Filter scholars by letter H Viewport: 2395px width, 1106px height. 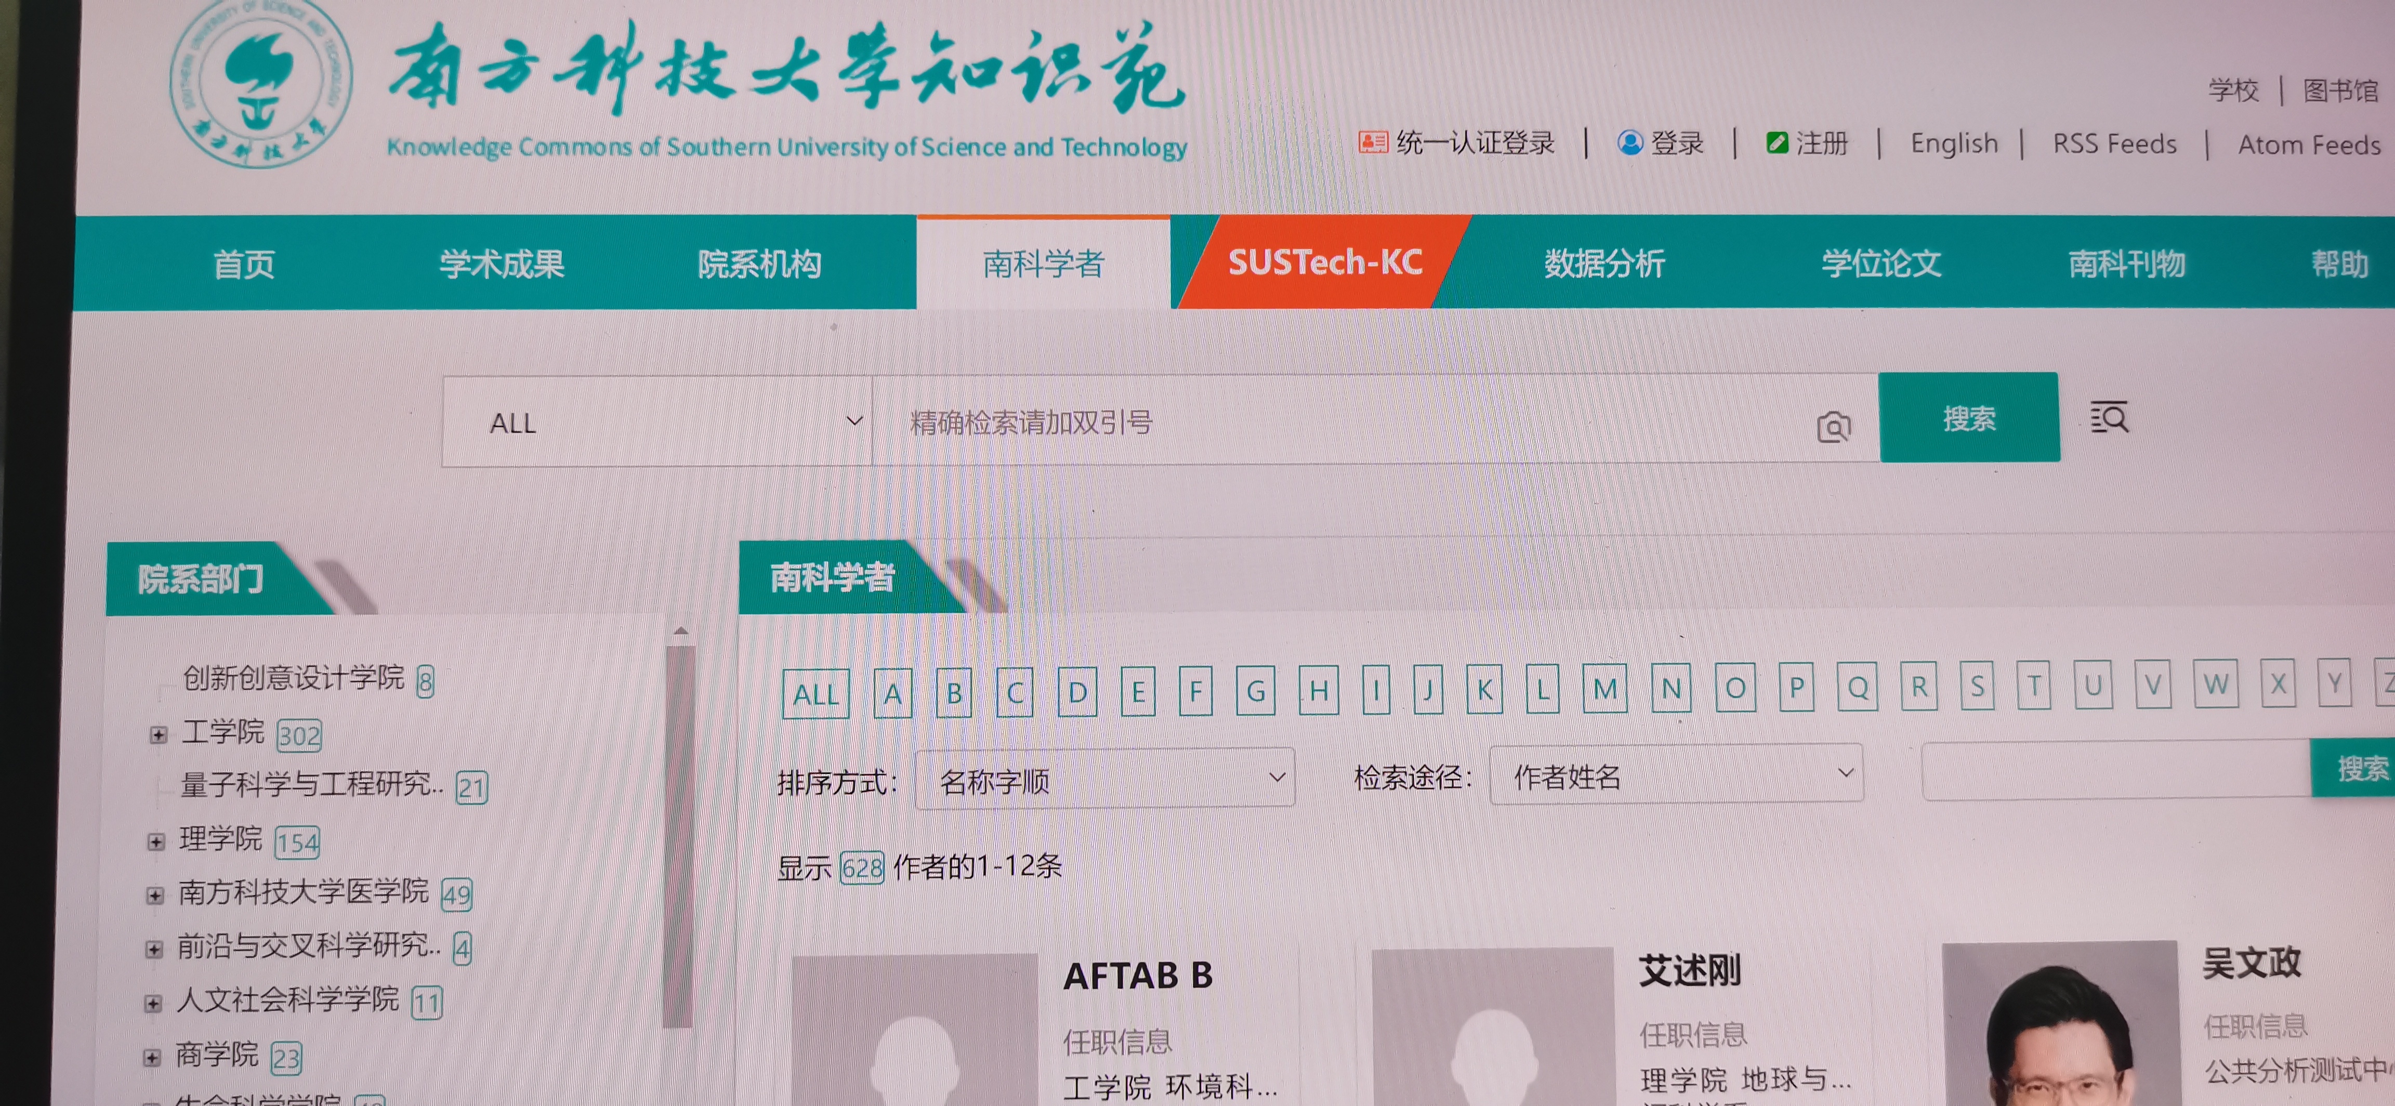tap(1319, 691)
